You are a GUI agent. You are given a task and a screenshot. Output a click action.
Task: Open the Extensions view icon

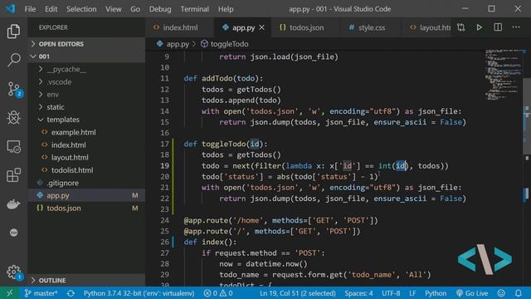(13, 175)
